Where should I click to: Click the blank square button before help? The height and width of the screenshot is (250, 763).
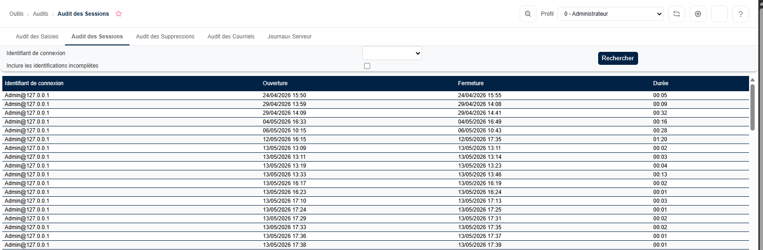tap(719, 14)
